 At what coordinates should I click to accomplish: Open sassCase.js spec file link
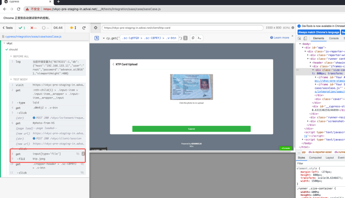click(33, 37)
